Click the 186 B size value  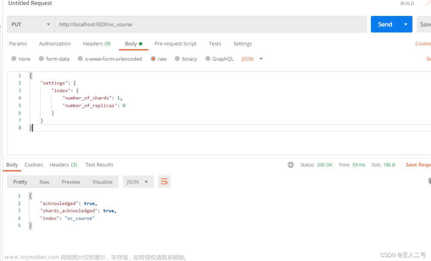coord(389,165)
